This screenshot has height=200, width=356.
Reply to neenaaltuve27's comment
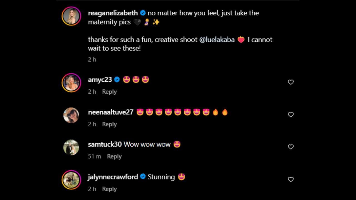coord(109,124)
